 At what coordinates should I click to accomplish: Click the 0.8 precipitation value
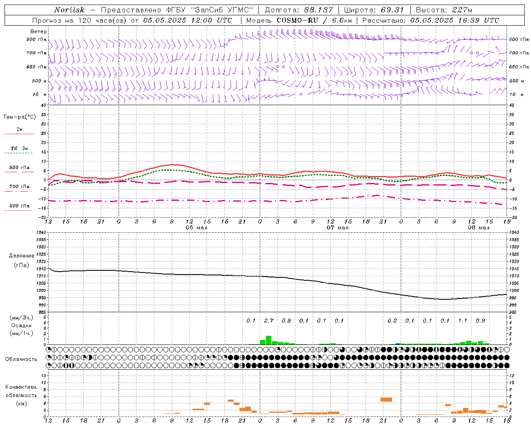286,320
